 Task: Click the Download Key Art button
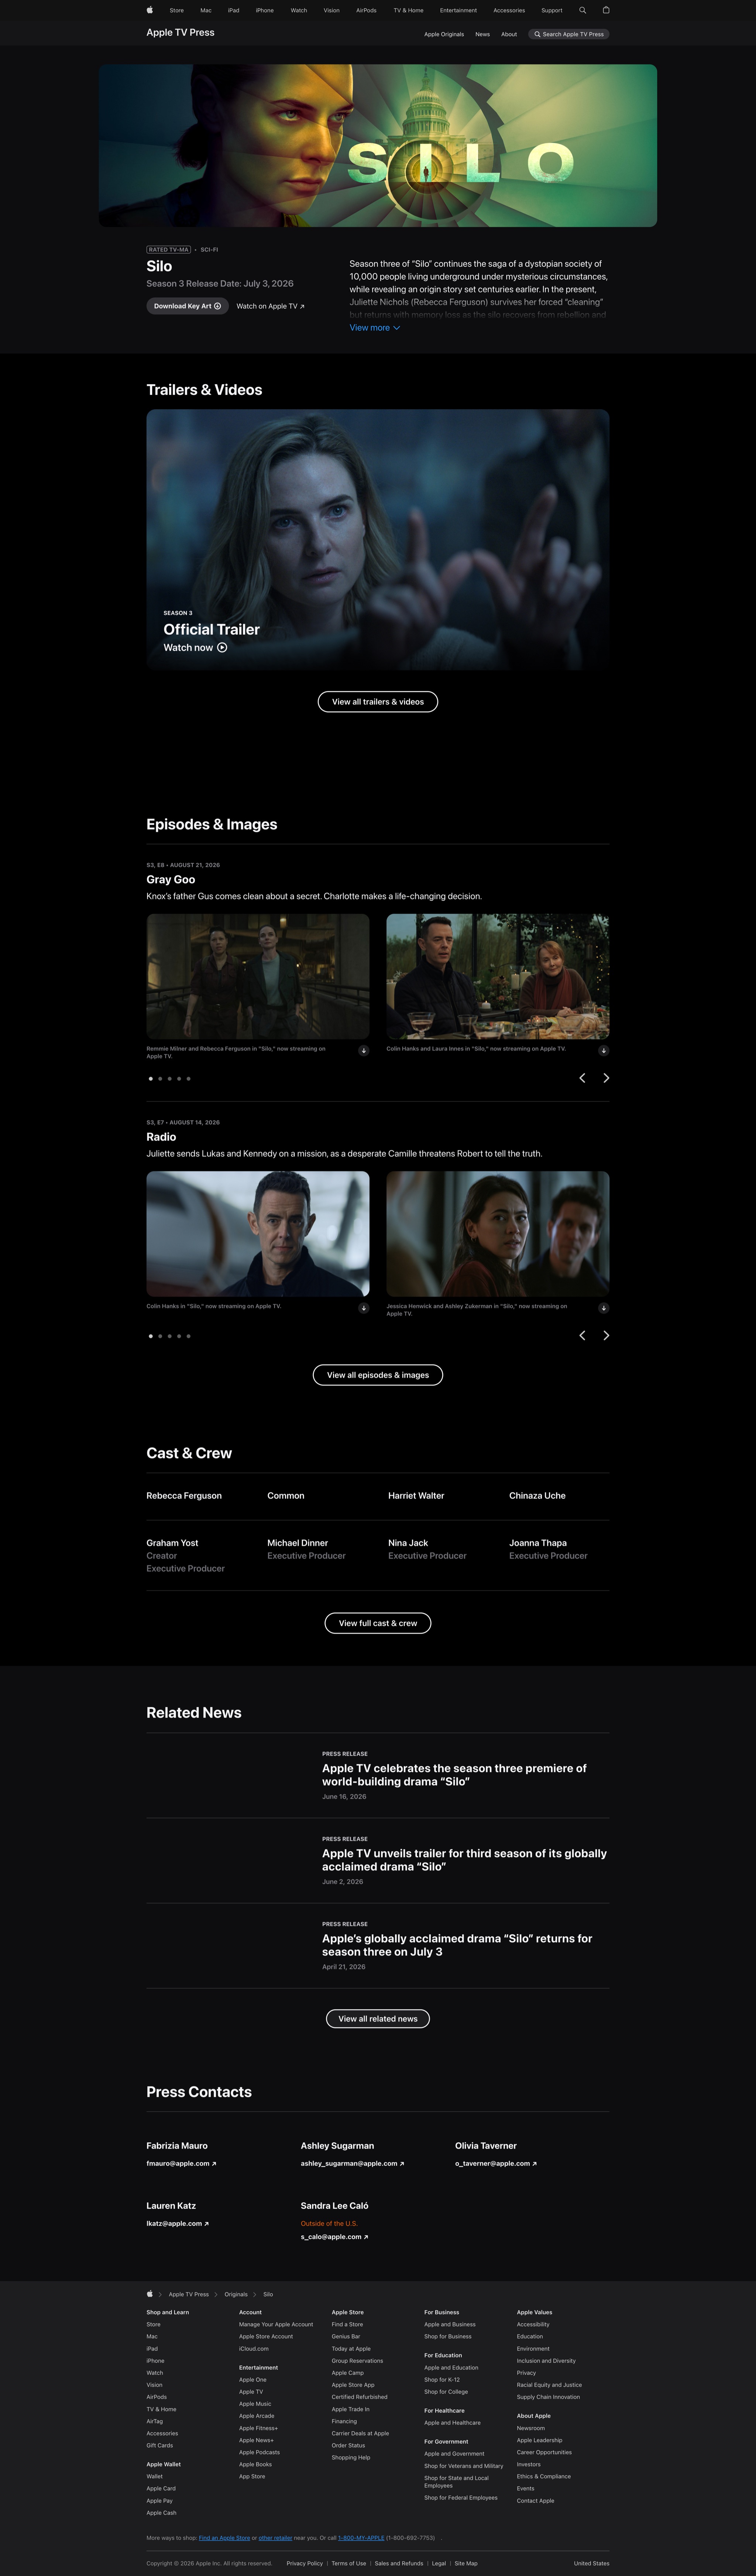pyautogui.click(x=188, y=306)
